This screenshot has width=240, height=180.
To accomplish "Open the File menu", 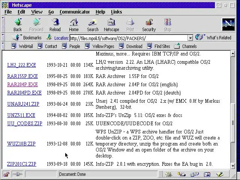I will point(8,12).
